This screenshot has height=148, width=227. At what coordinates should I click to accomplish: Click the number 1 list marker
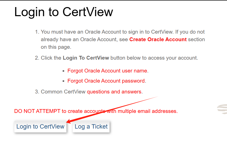coord(37,32)
